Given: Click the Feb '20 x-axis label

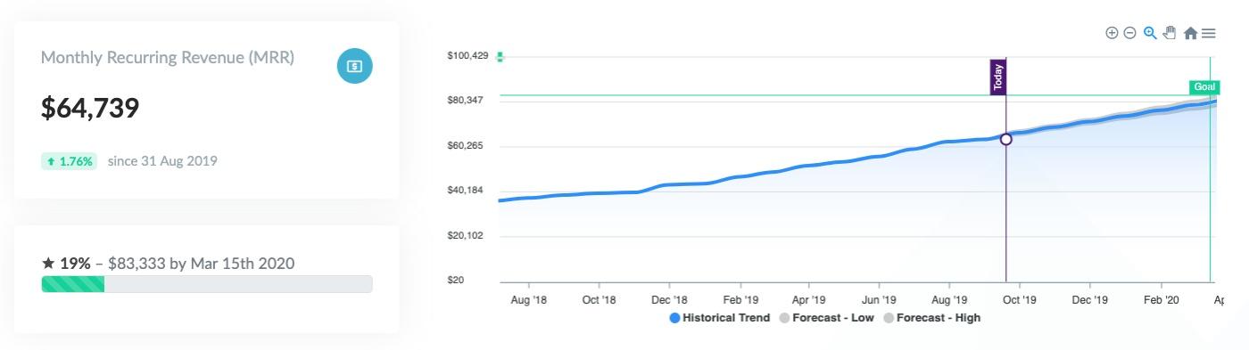Looking at the screenshot, I should point(1162,300).
